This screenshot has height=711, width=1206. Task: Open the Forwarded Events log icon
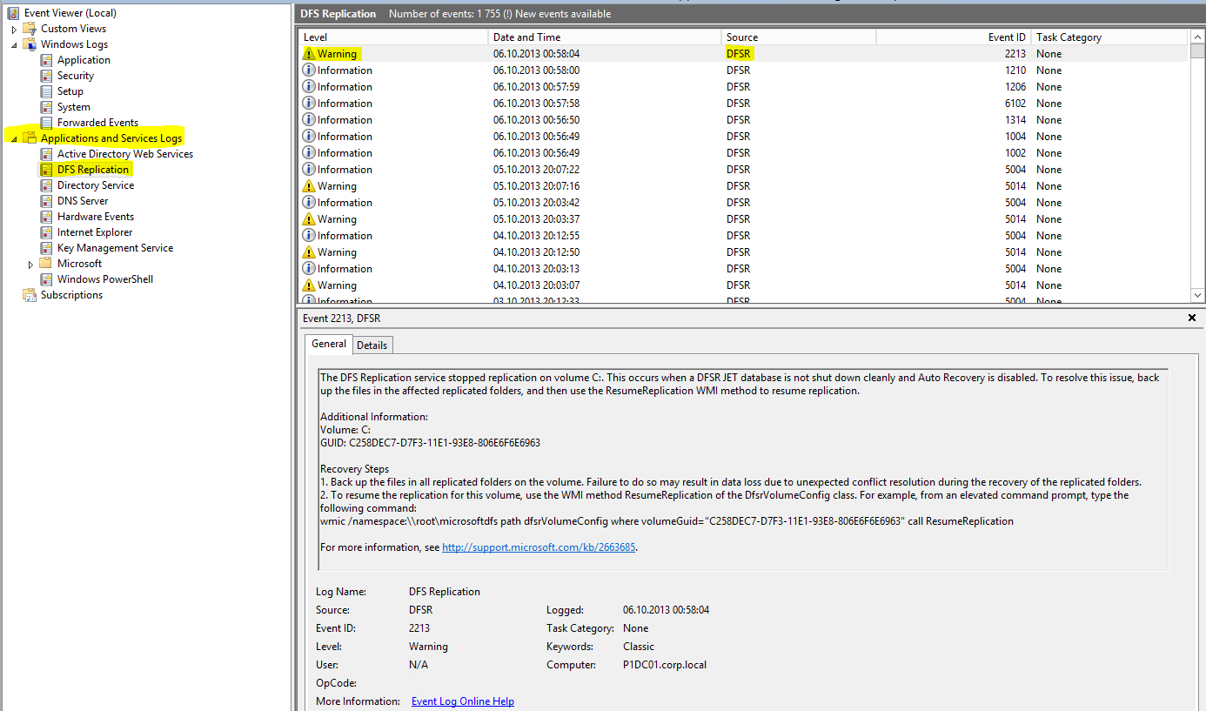click(46, 123)
